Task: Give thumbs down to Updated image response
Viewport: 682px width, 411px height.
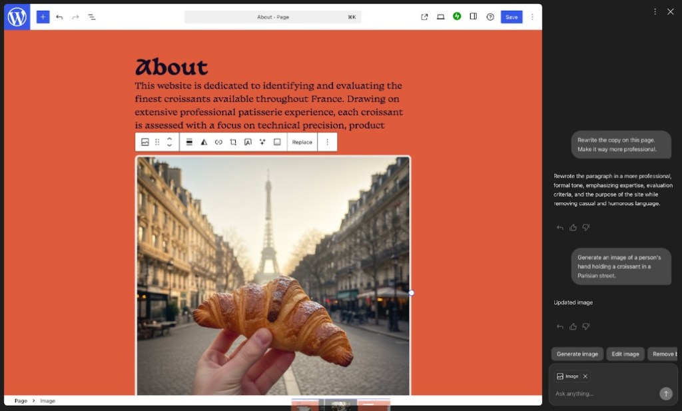Action: point(586,326)
